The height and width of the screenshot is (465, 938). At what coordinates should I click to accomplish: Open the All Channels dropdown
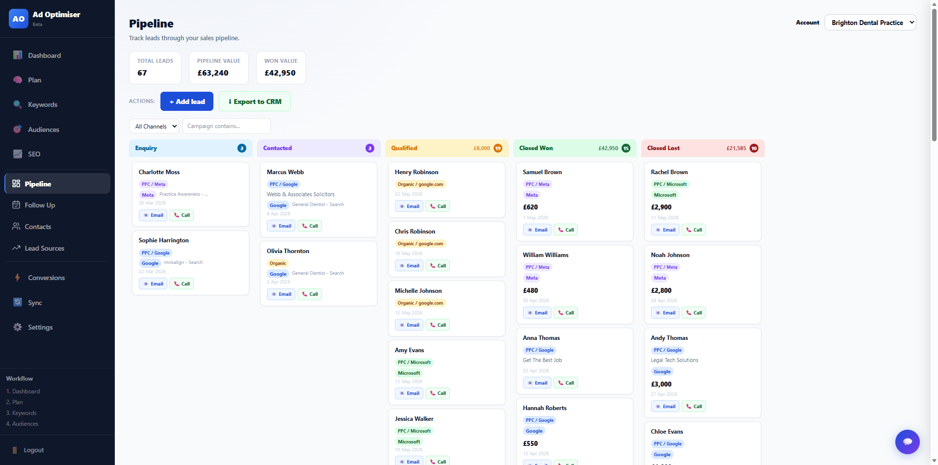pyautogui.click(x=154, y=126)
